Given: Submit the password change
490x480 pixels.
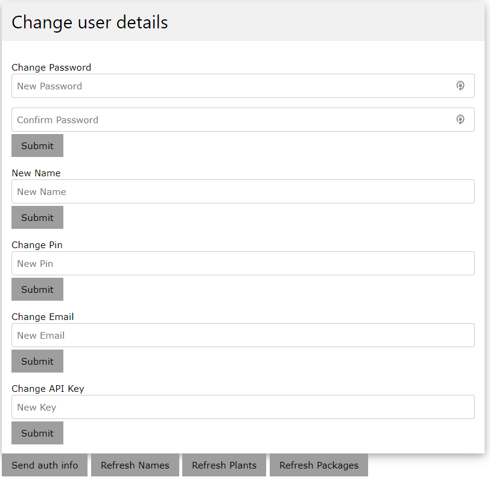Looking at the screenshot, I should pyautogui.click(x=37, y=146).
